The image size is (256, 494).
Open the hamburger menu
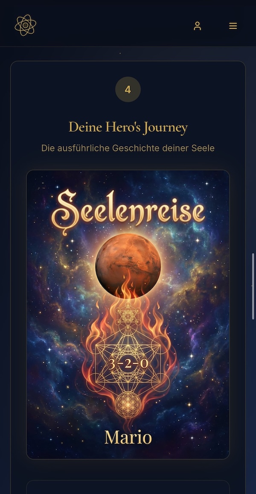(x=233, y=26)
